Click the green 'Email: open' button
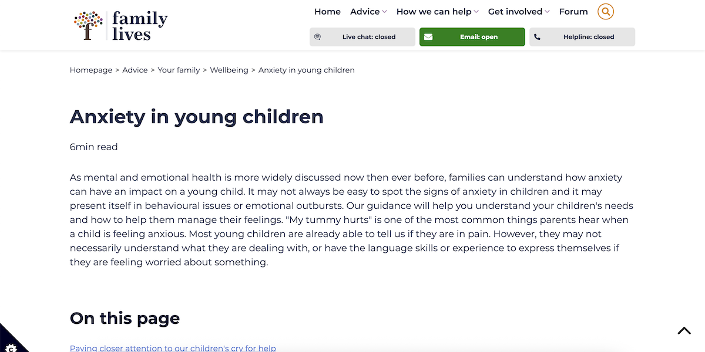 coord(472,36)
